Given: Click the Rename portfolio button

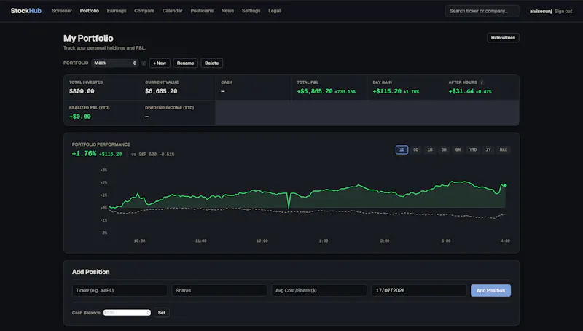Looking at the screenshot, I should [x=185, y=63].
